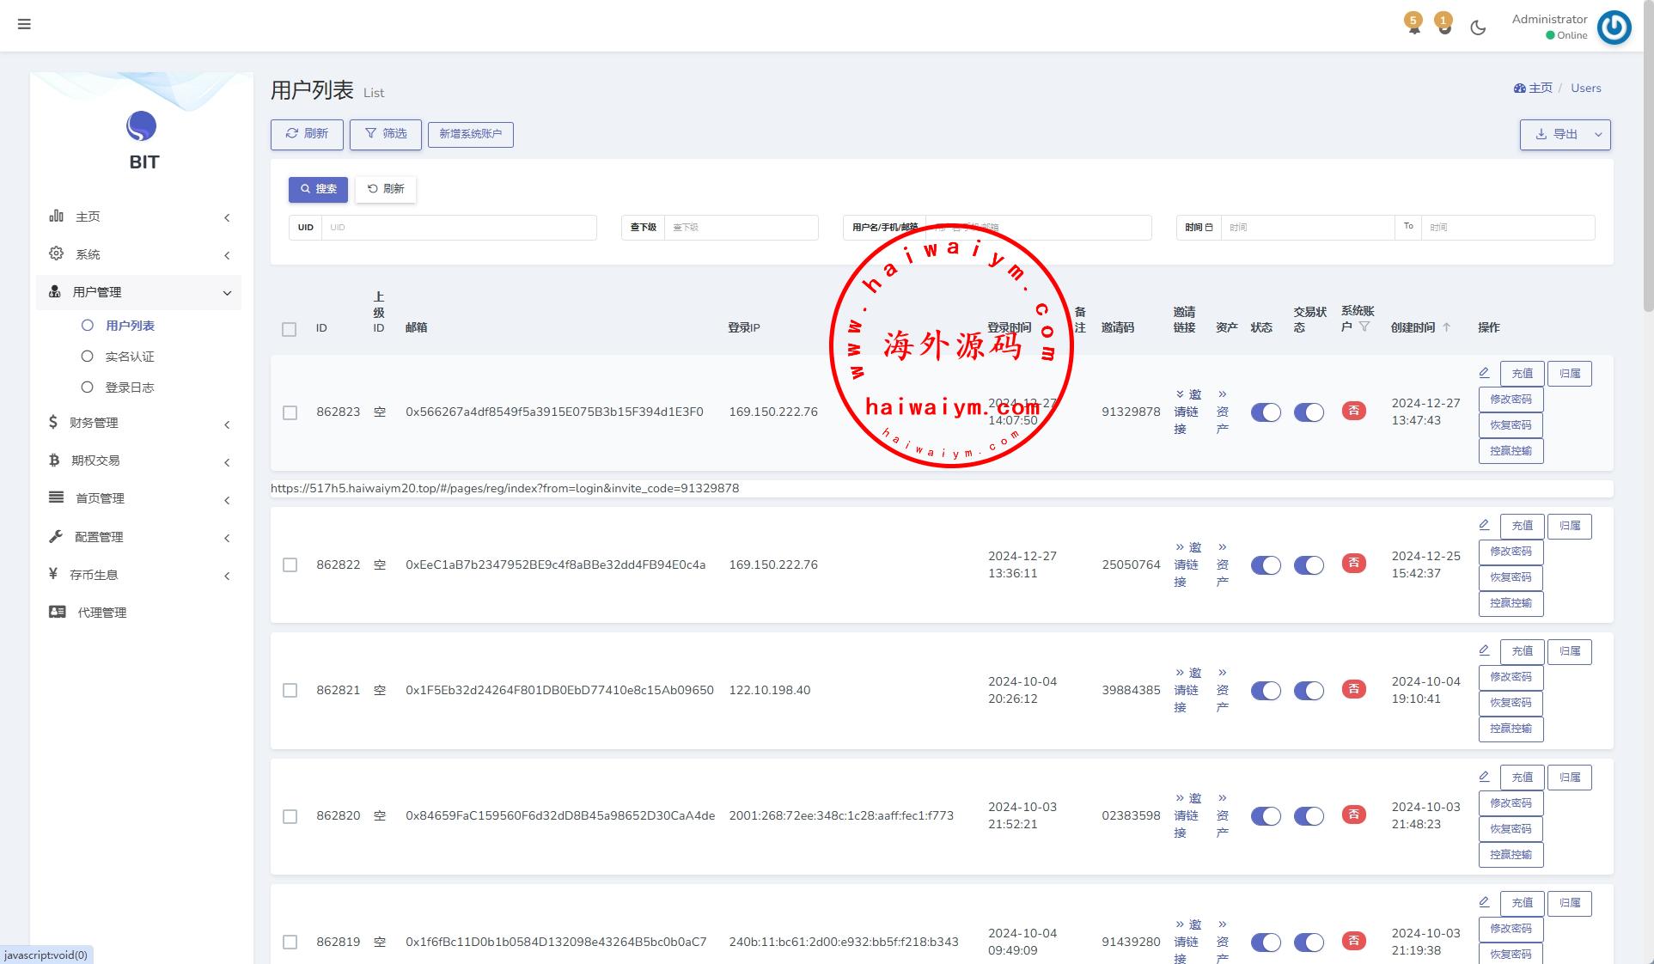Toggle trading status switch for user 862820

[x=1309, y=816]
